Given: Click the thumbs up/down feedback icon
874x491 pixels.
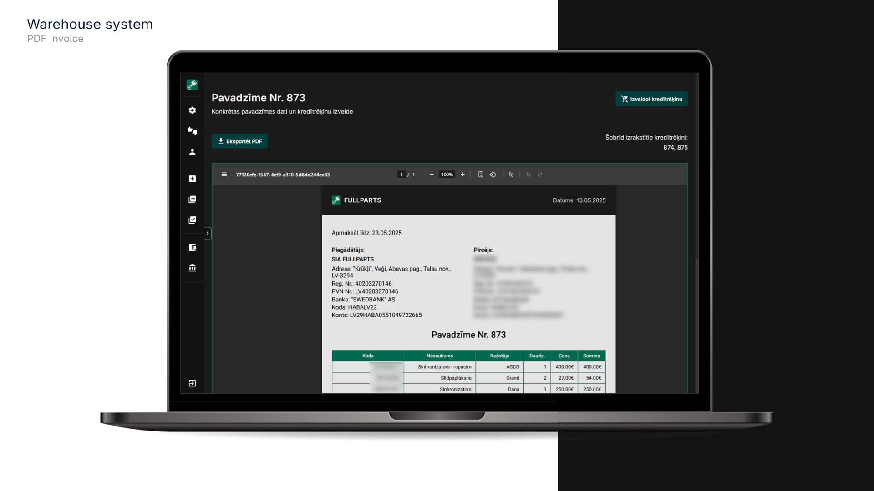Looking at the screenshot, I should tap(192, 131).
